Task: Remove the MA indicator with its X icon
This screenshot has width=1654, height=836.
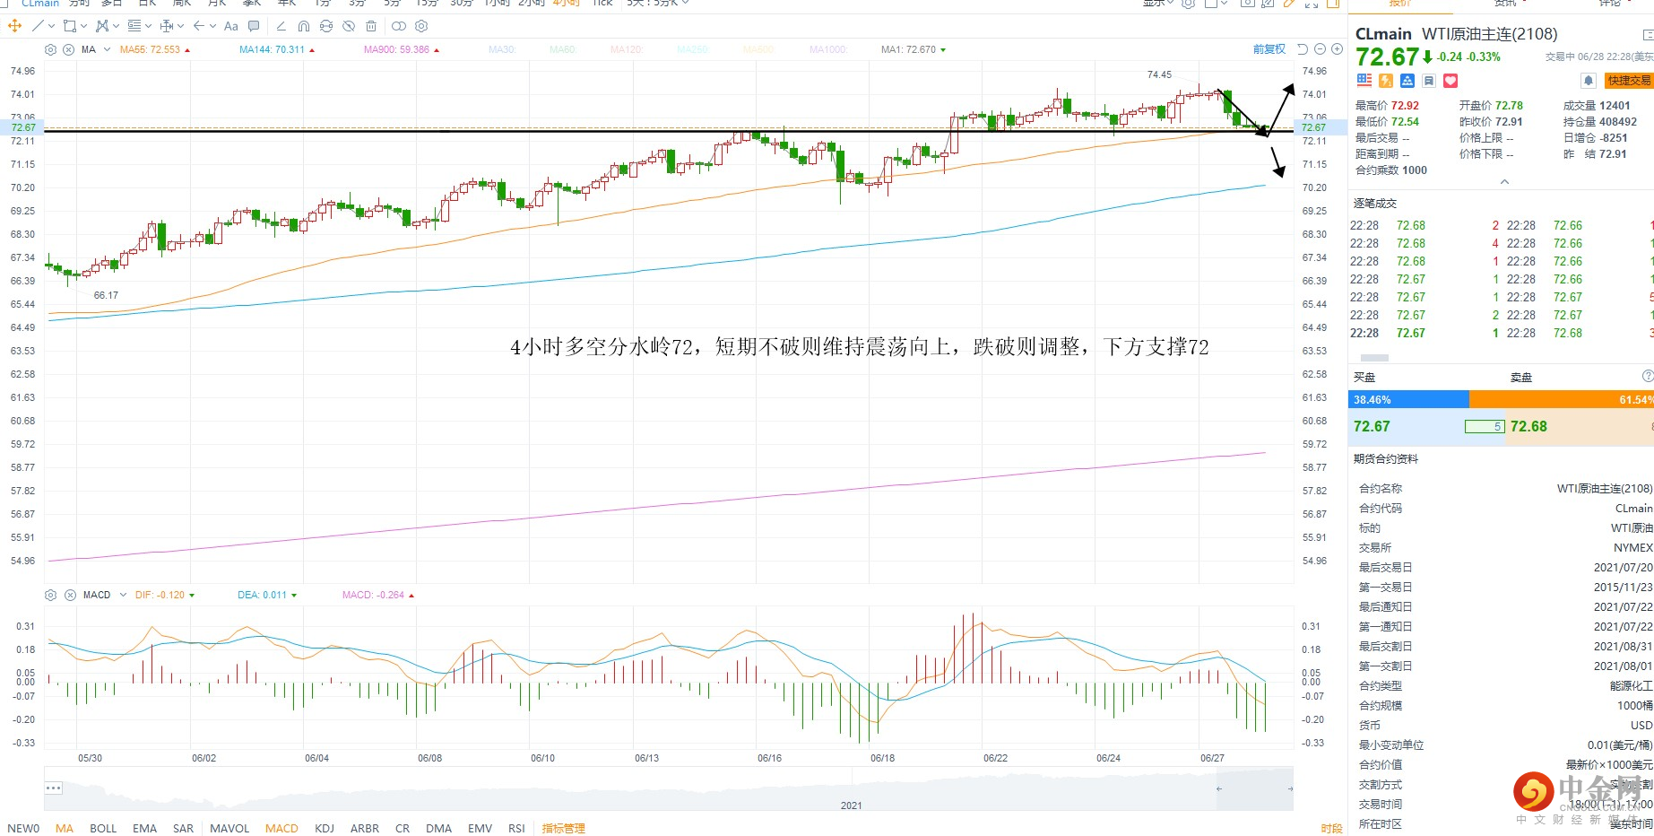Action: point(68,49)
